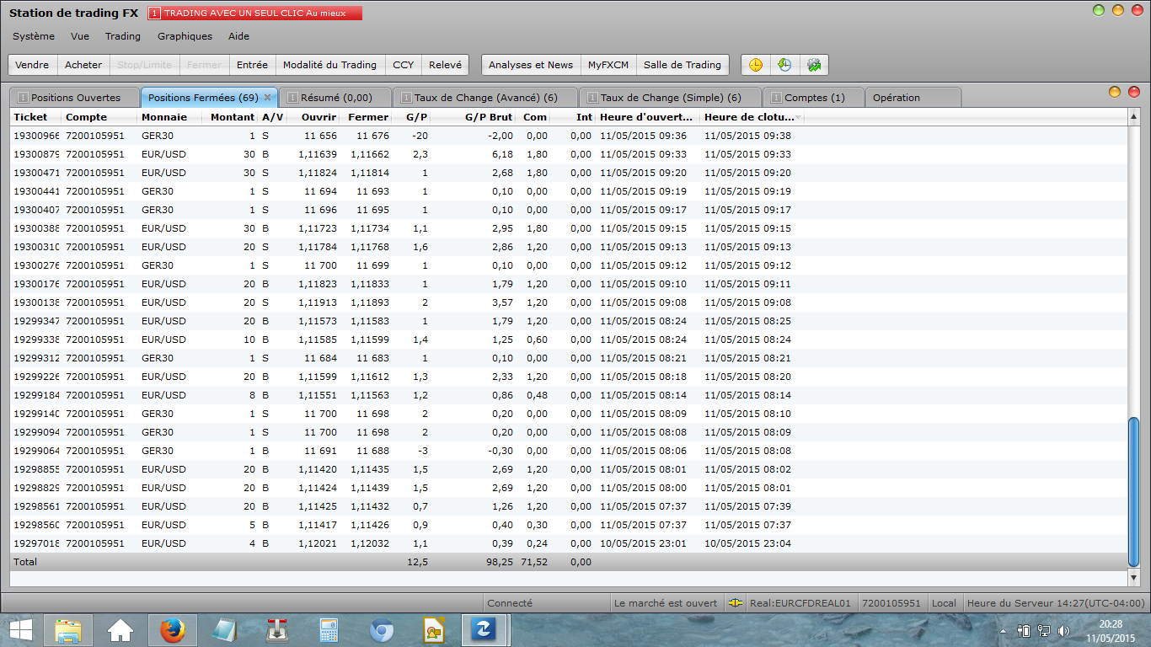The width and height of the screenshot is (1151, 647).
Task: Switch to the Positions Ouvertes tab
Action: click(75, 98)
